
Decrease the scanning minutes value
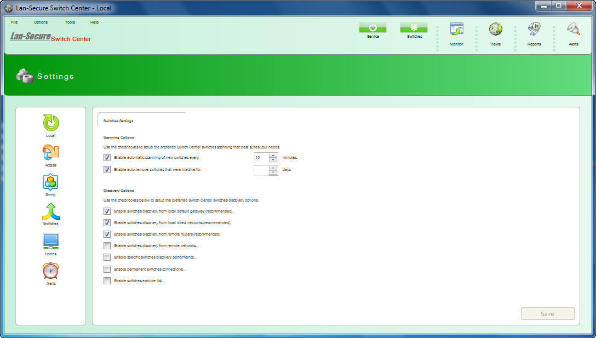tap(273, 159)
